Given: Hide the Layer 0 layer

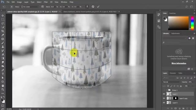Looking at the screenshot, I should click(164, 103).
